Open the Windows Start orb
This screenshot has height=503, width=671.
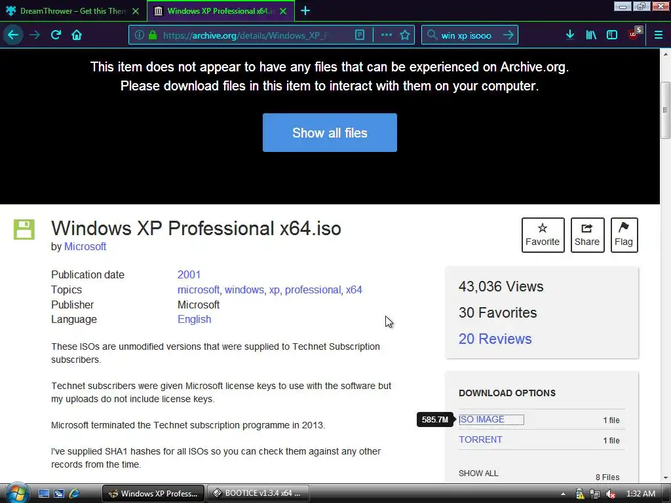[16, 494]
